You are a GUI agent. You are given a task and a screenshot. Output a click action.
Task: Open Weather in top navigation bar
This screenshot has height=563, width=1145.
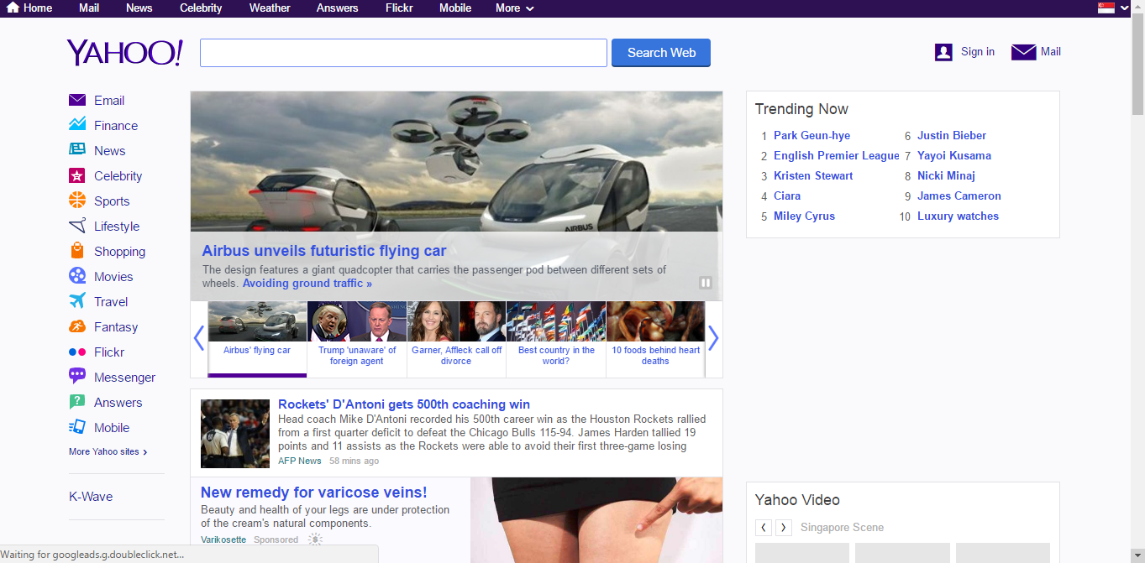[x=270, y=8]
